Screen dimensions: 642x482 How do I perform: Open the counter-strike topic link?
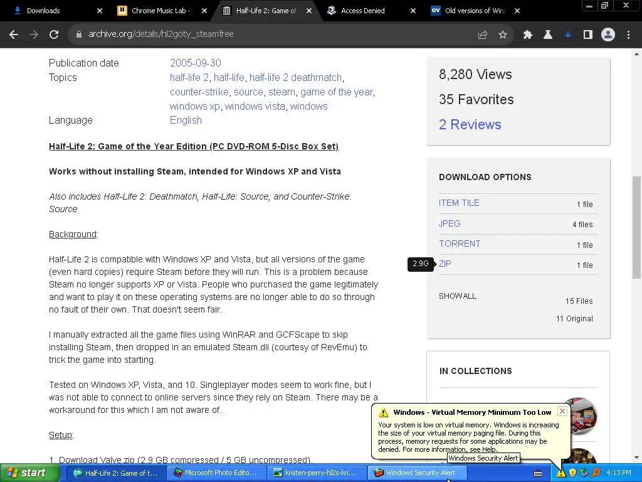[x=199, y=92]
